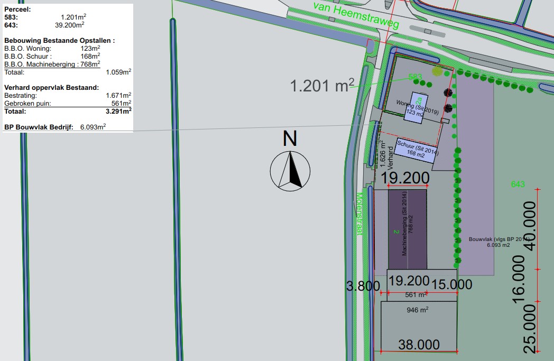
Task: Click the "38.000" dimension value
Action: click(419, 345)
